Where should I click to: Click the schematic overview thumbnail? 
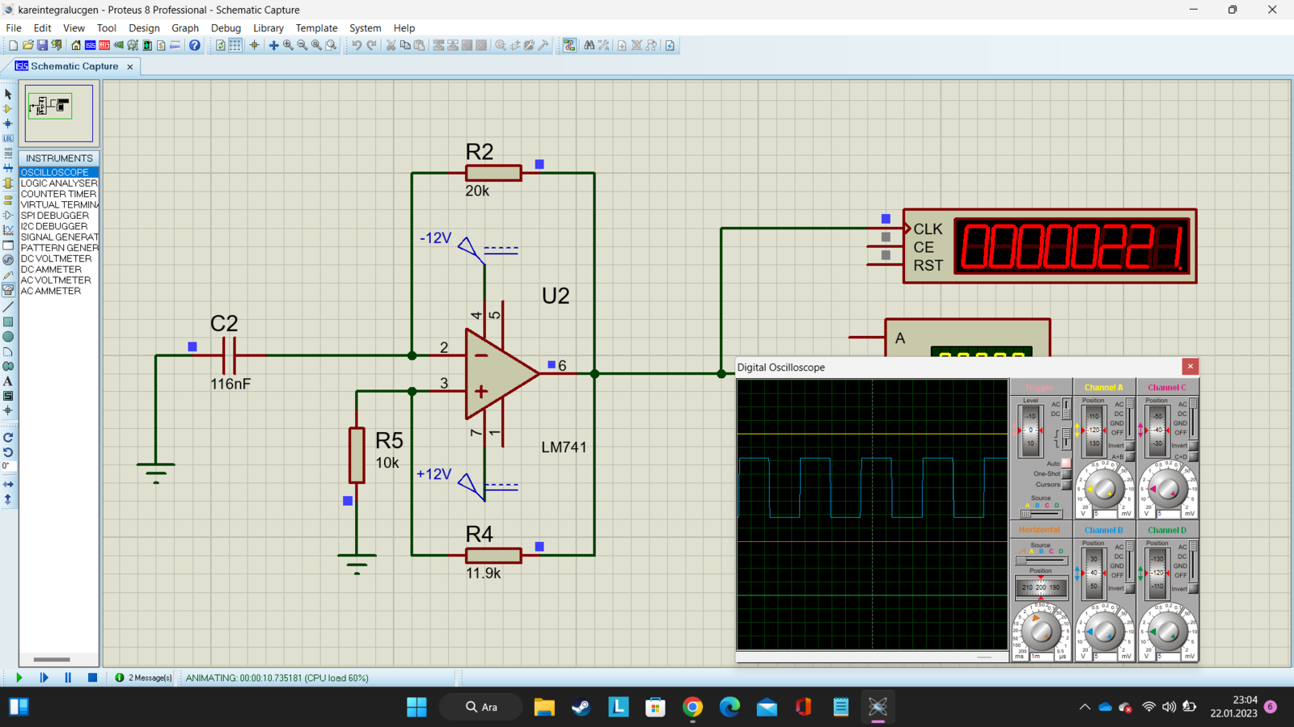(x=59, y=113)
